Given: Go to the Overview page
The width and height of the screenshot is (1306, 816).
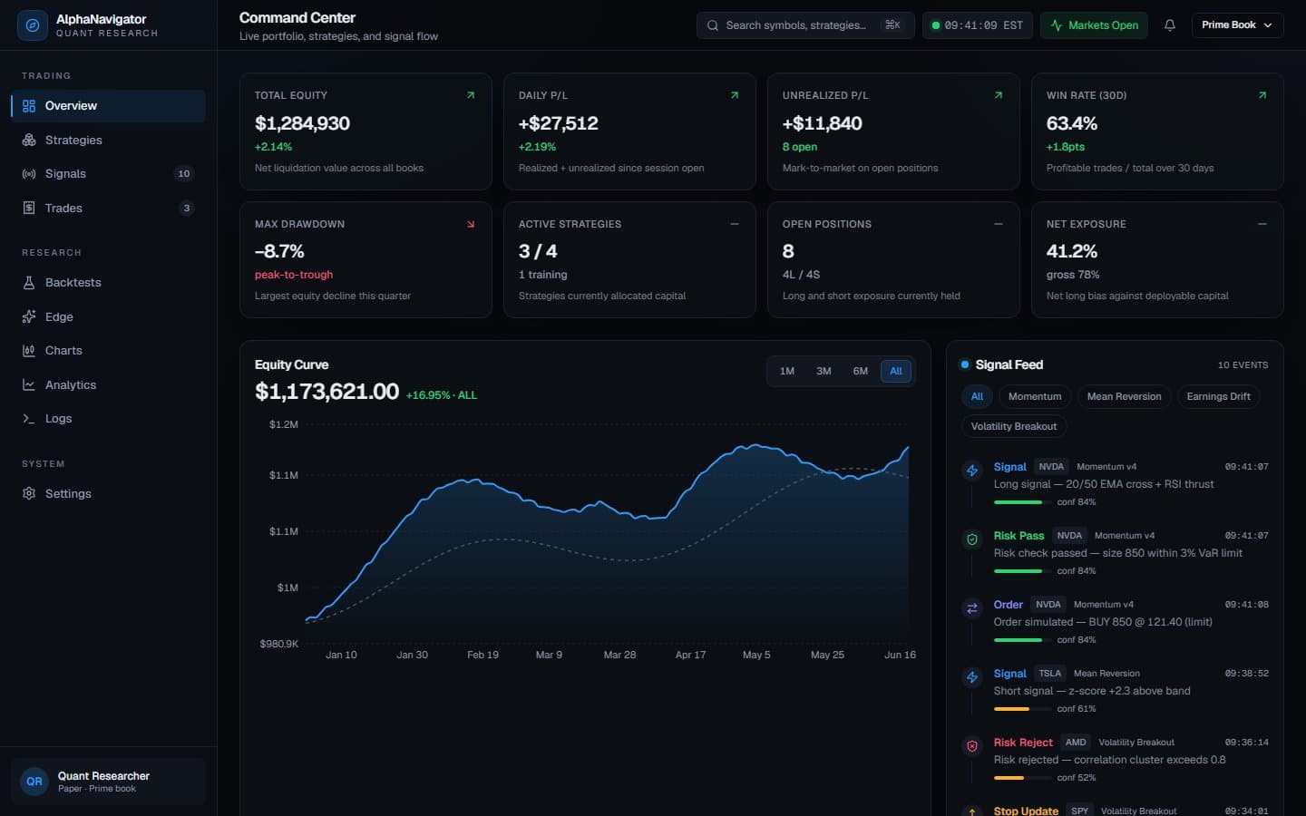Looking at the screenshot, I should [108, 106].
